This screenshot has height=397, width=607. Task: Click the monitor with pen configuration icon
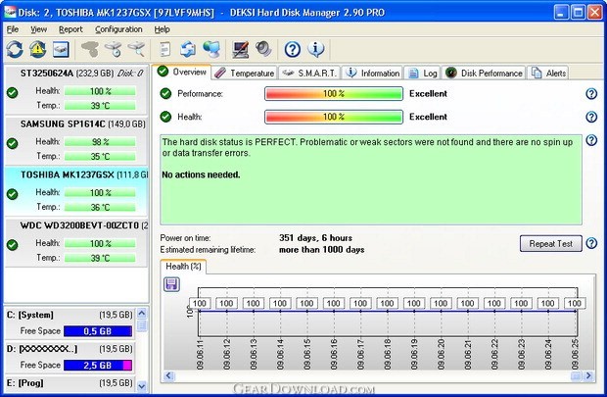pos(241,49)
